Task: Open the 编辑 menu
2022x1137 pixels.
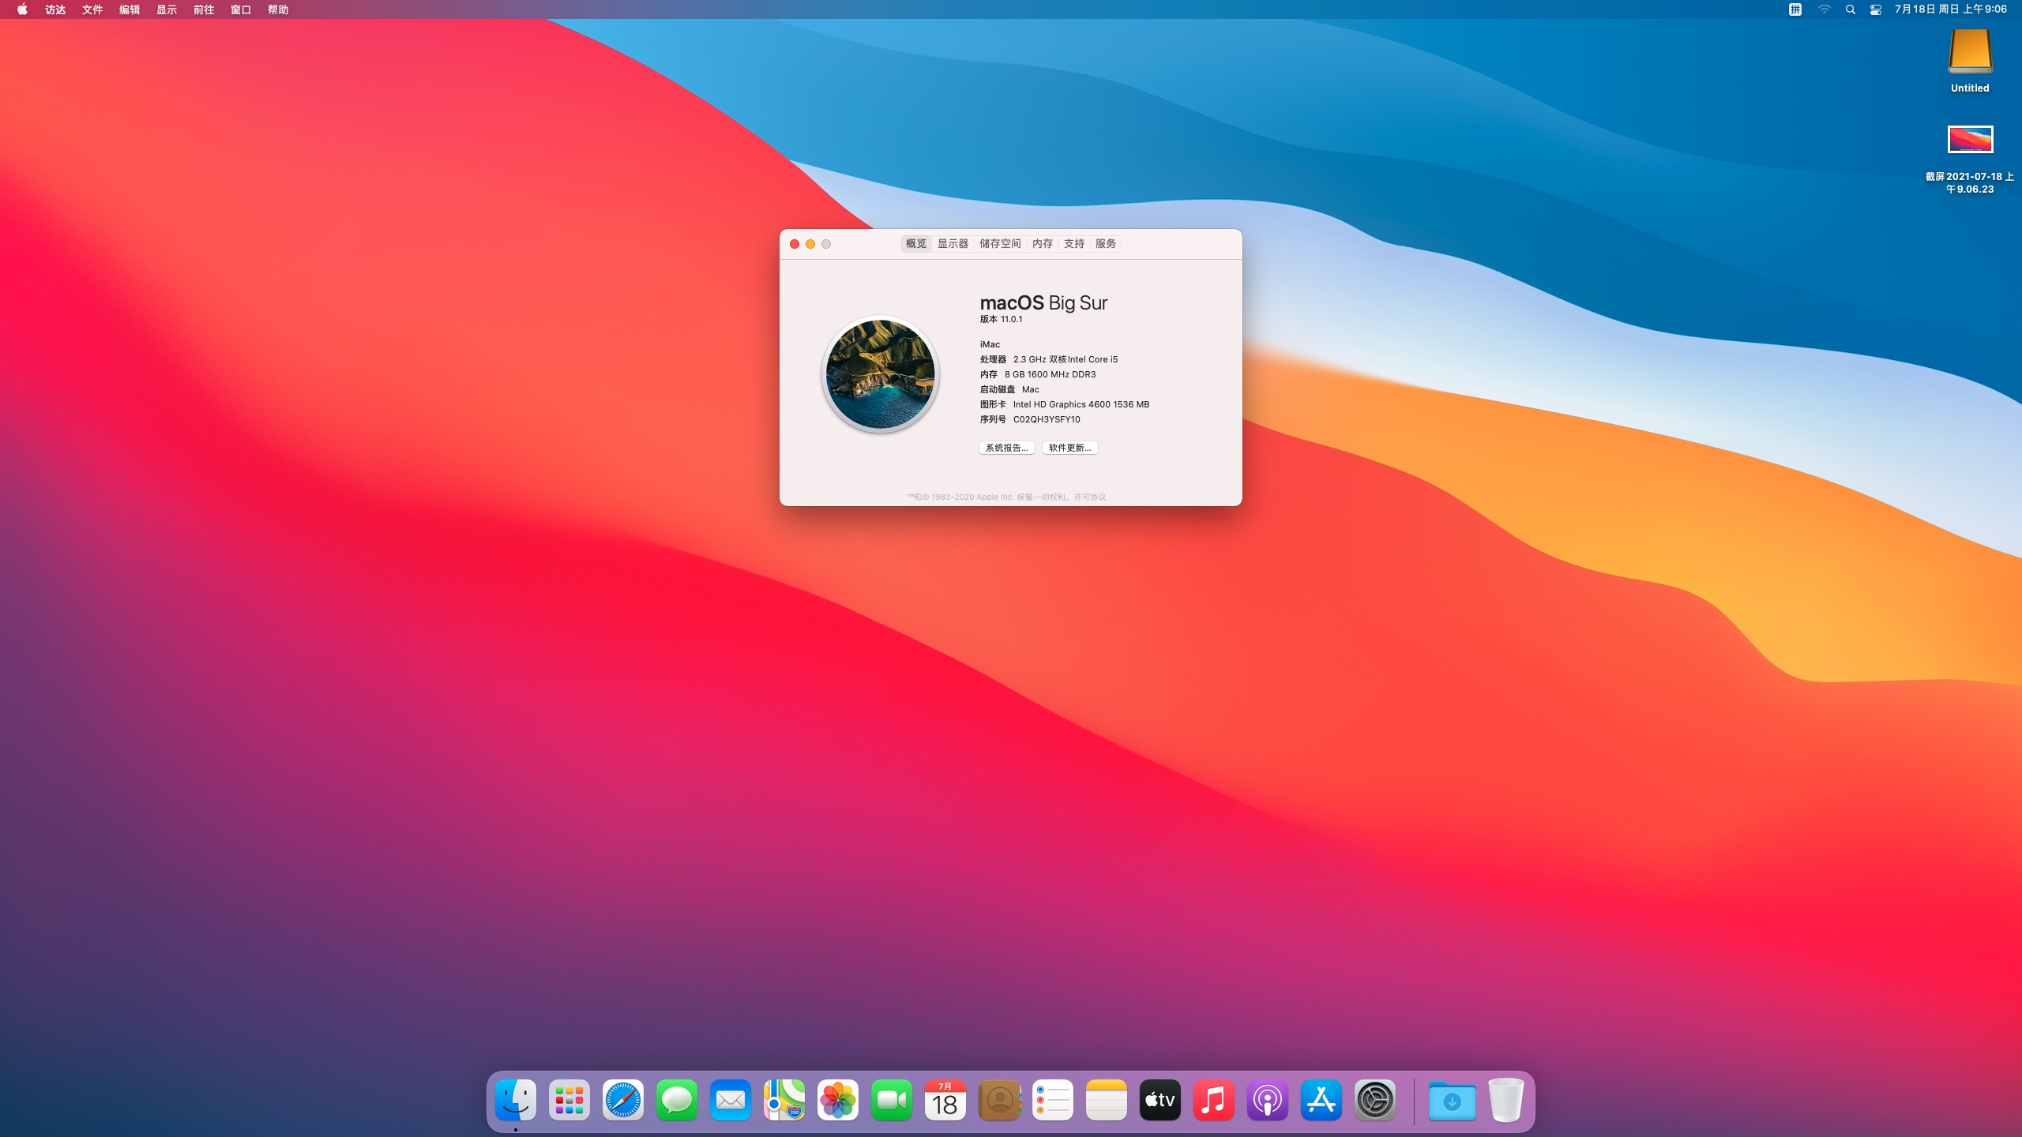Action: tap(130, 9)
